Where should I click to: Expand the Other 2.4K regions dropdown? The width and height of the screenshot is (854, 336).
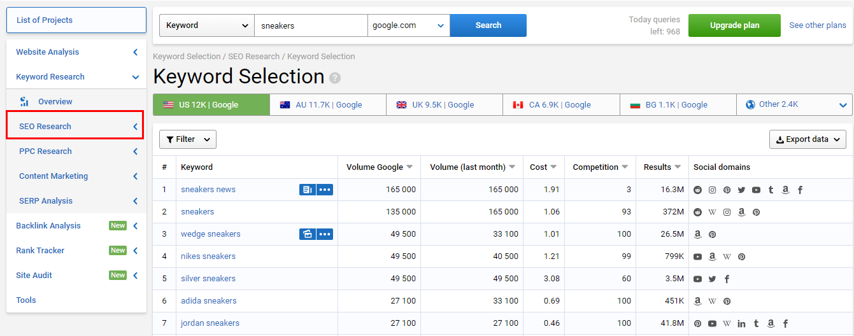point(794,105)
